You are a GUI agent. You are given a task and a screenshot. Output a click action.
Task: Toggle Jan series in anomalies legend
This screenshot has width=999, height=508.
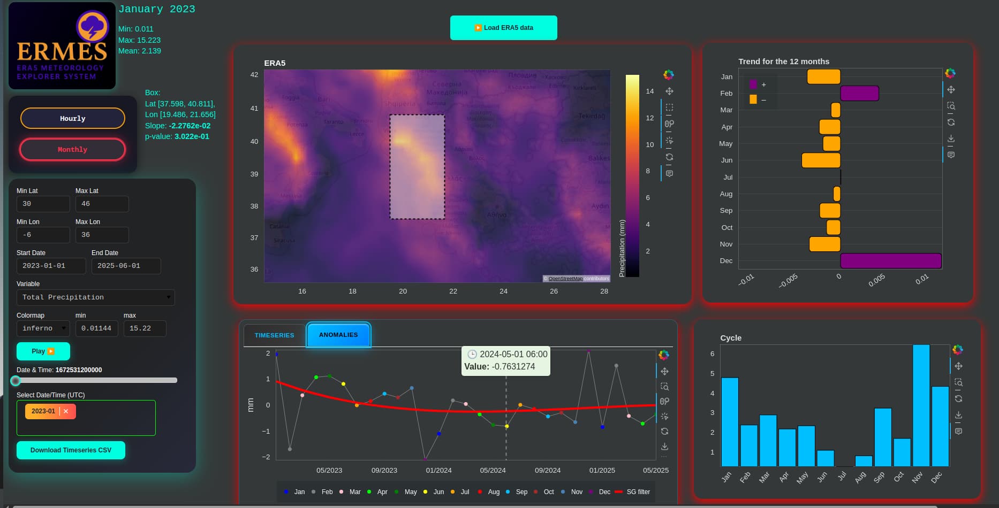click(x=294, y=492)
